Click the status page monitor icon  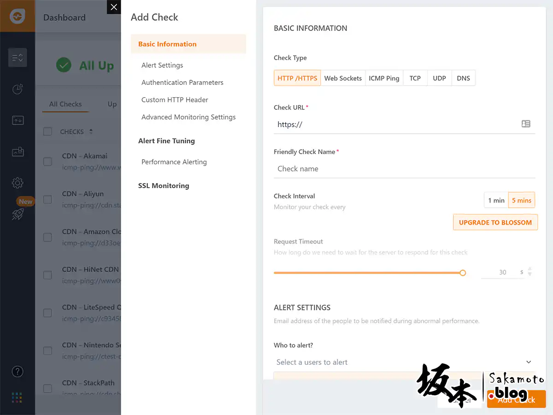point(18,120)
